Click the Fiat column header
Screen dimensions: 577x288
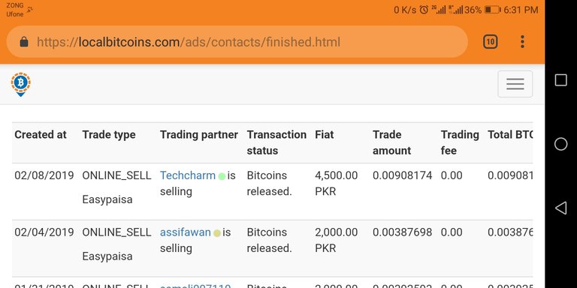325,135
